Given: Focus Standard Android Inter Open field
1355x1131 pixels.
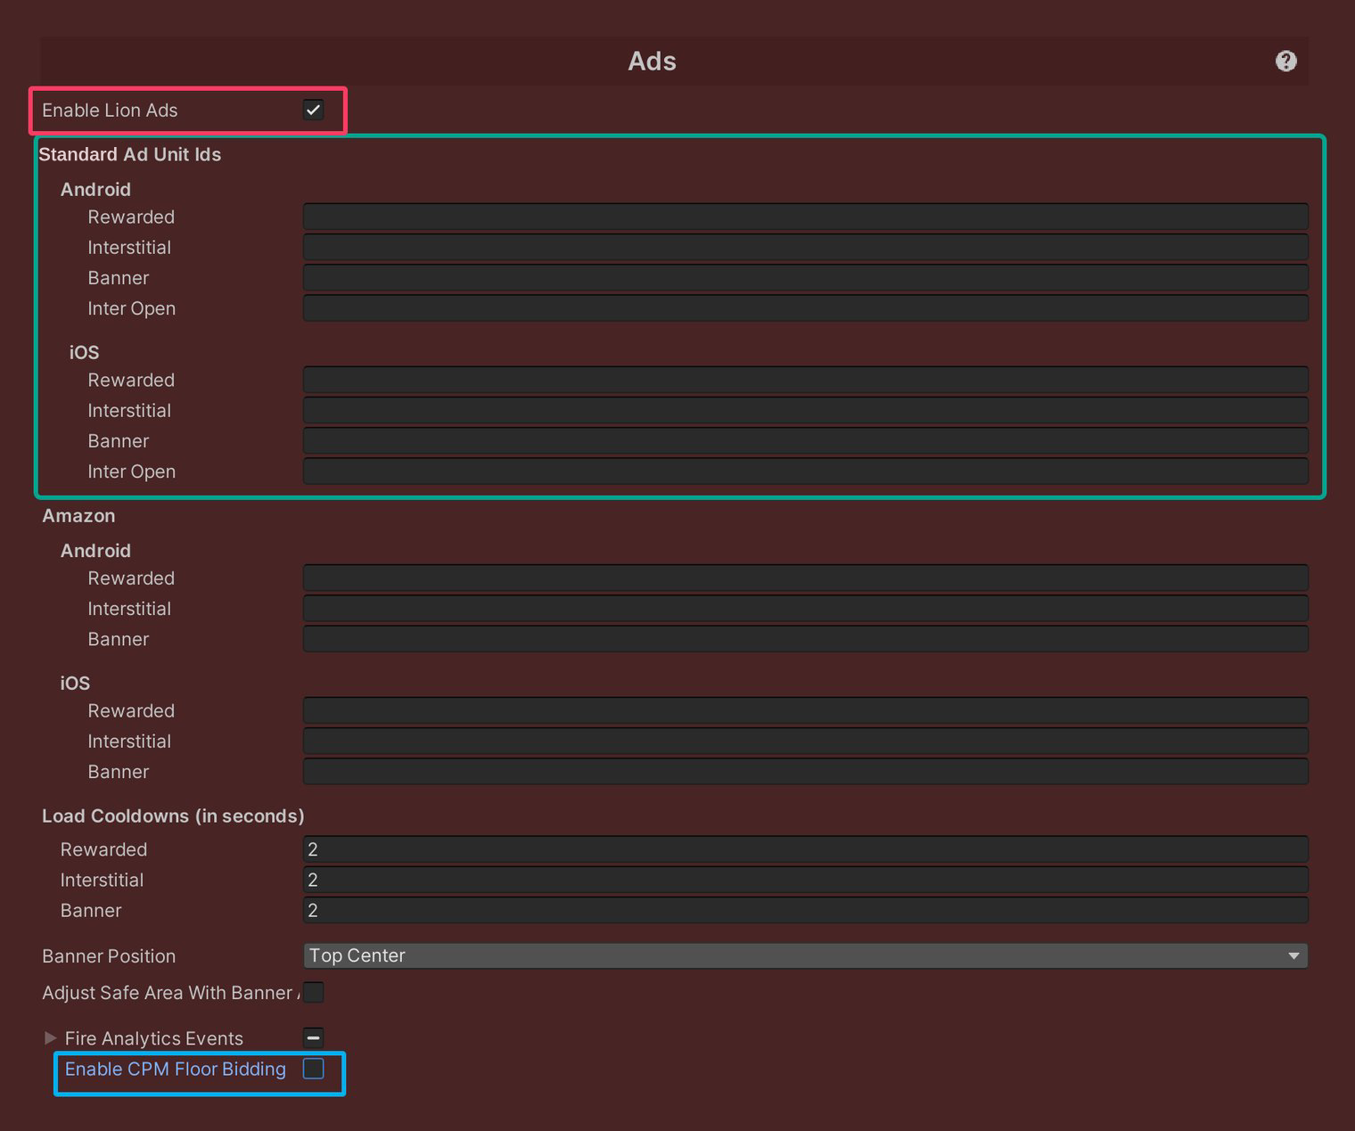Looking at the screenshot, I should 804,308.
